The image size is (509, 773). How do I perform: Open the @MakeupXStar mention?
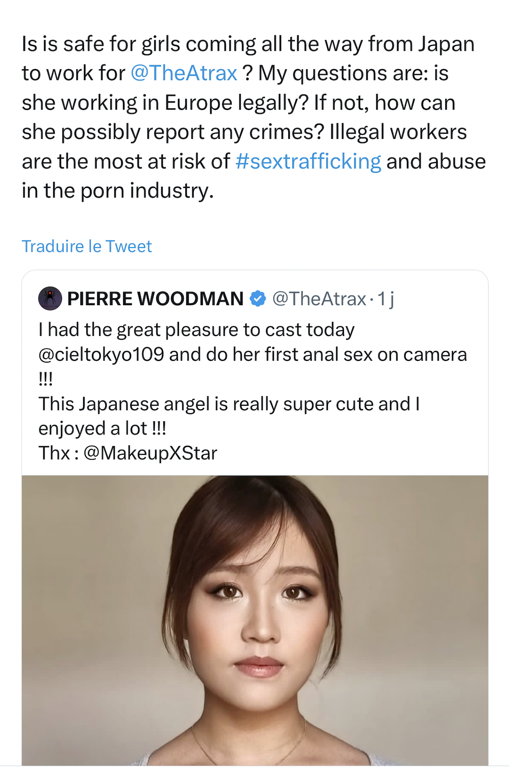coord(150,453)
